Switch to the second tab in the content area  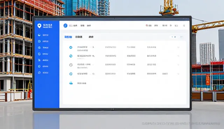(79, 37)
